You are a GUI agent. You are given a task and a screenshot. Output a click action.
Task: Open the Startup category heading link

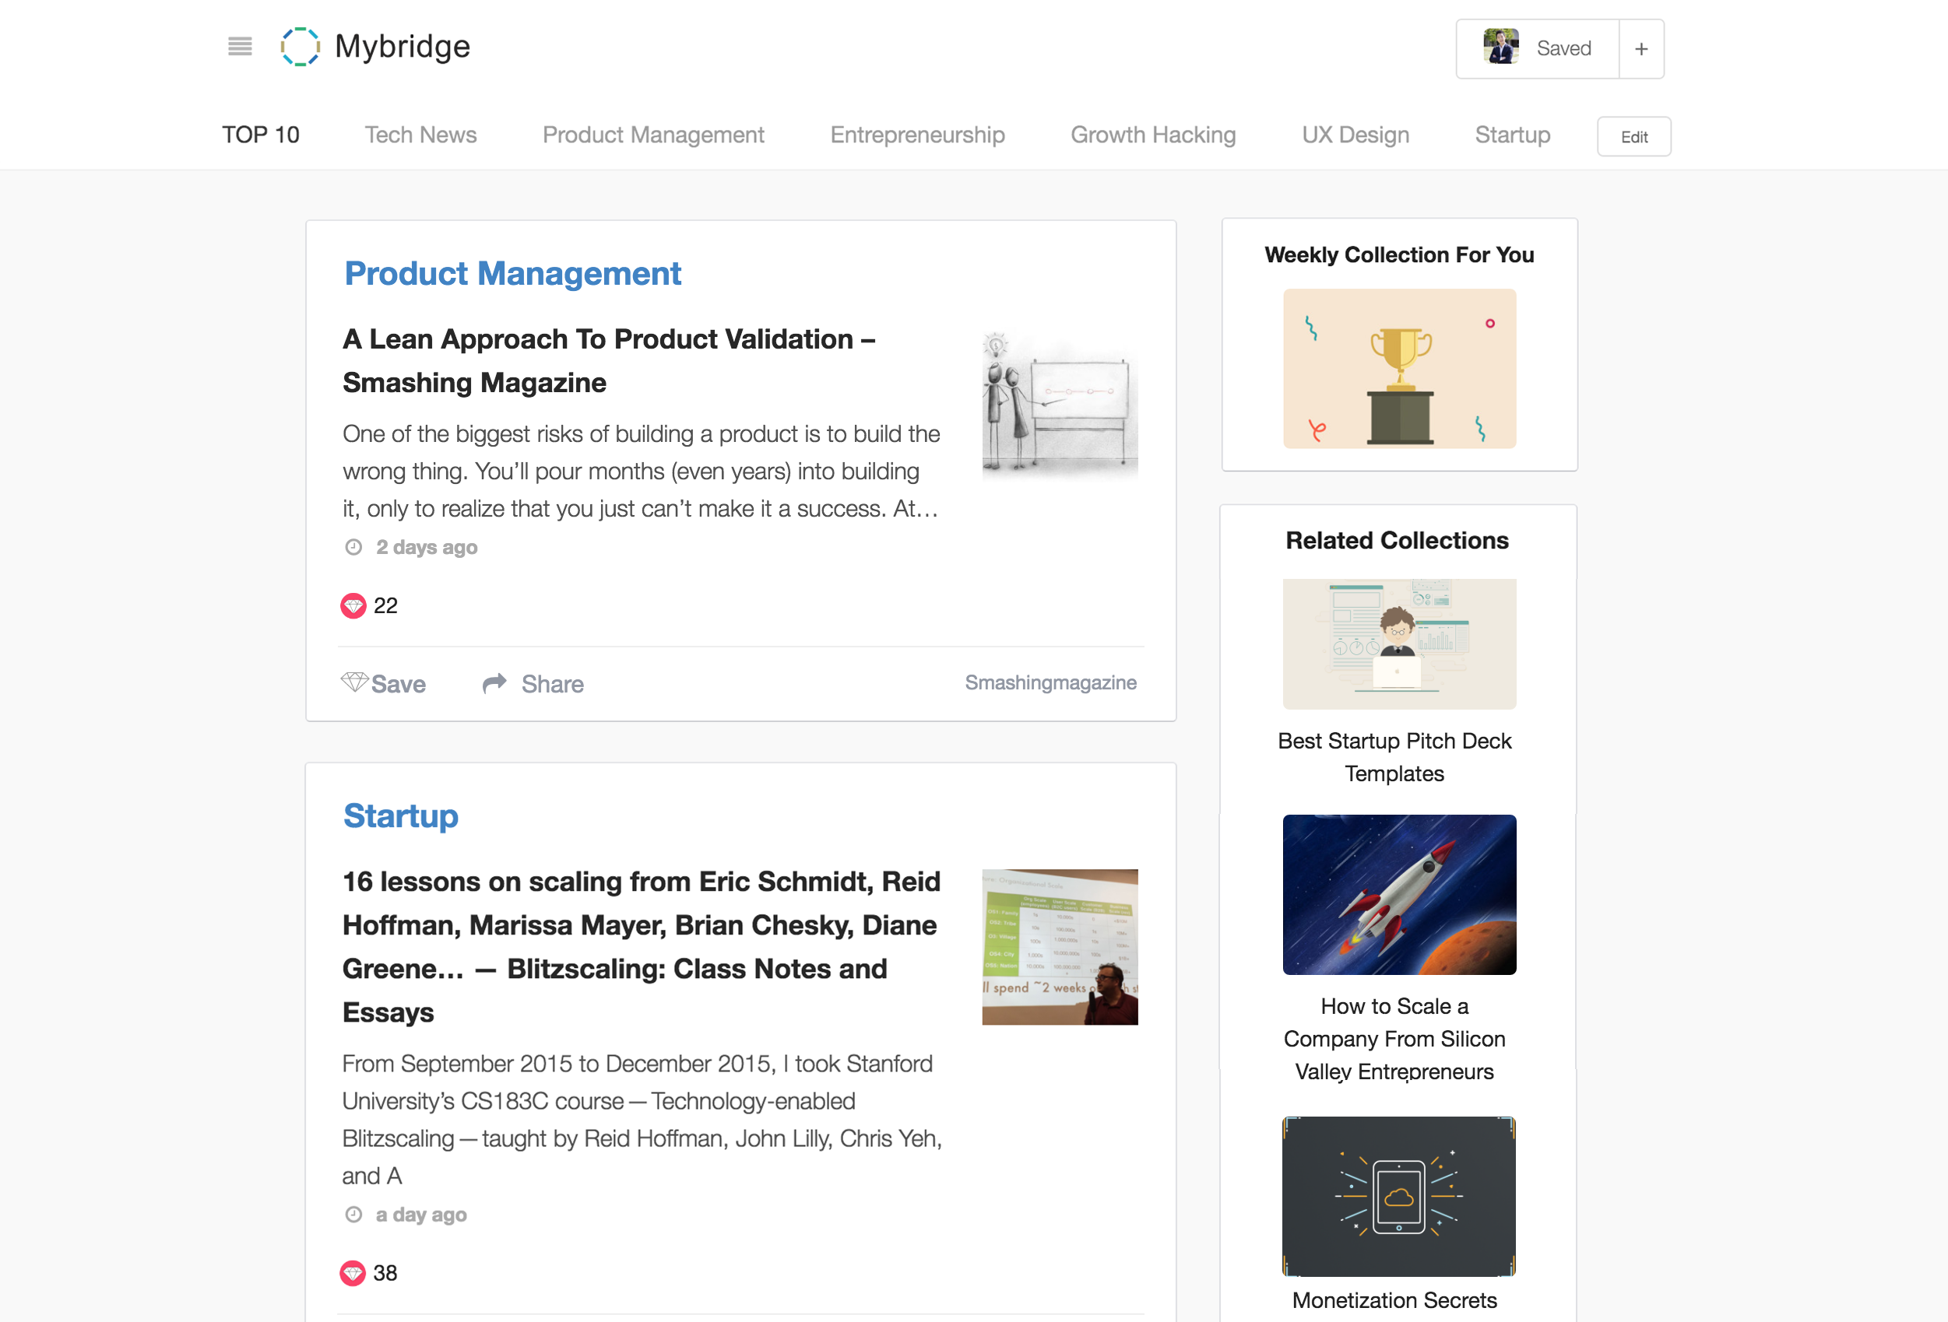click(401, 816)
